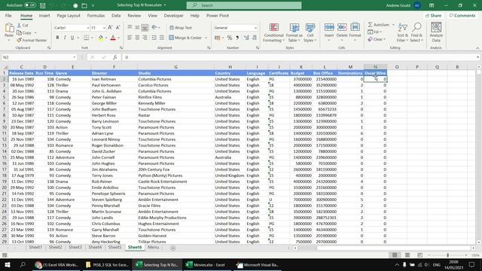
Task: Open Conditional Formatting menu
Action: coord(273,32)
